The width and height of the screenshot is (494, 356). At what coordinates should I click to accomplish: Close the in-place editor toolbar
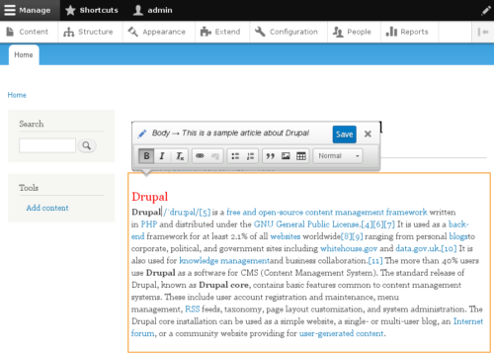(x=368, y=133)
